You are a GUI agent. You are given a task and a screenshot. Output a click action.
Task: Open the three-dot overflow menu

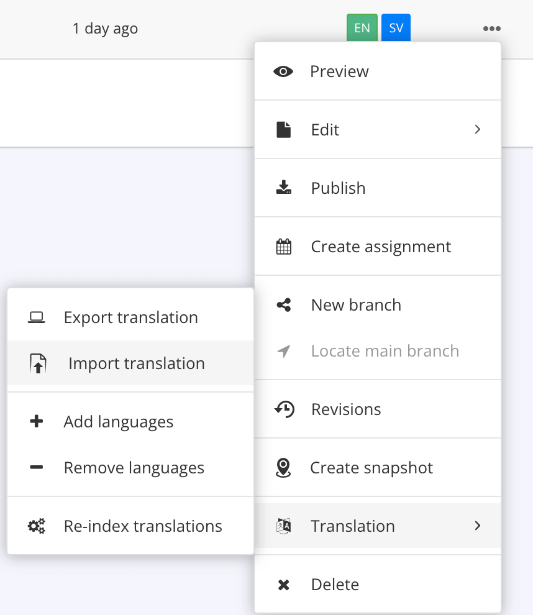[491, 28]
